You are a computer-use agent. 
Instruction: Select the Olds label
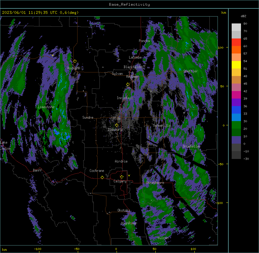(x=117, y=118)
